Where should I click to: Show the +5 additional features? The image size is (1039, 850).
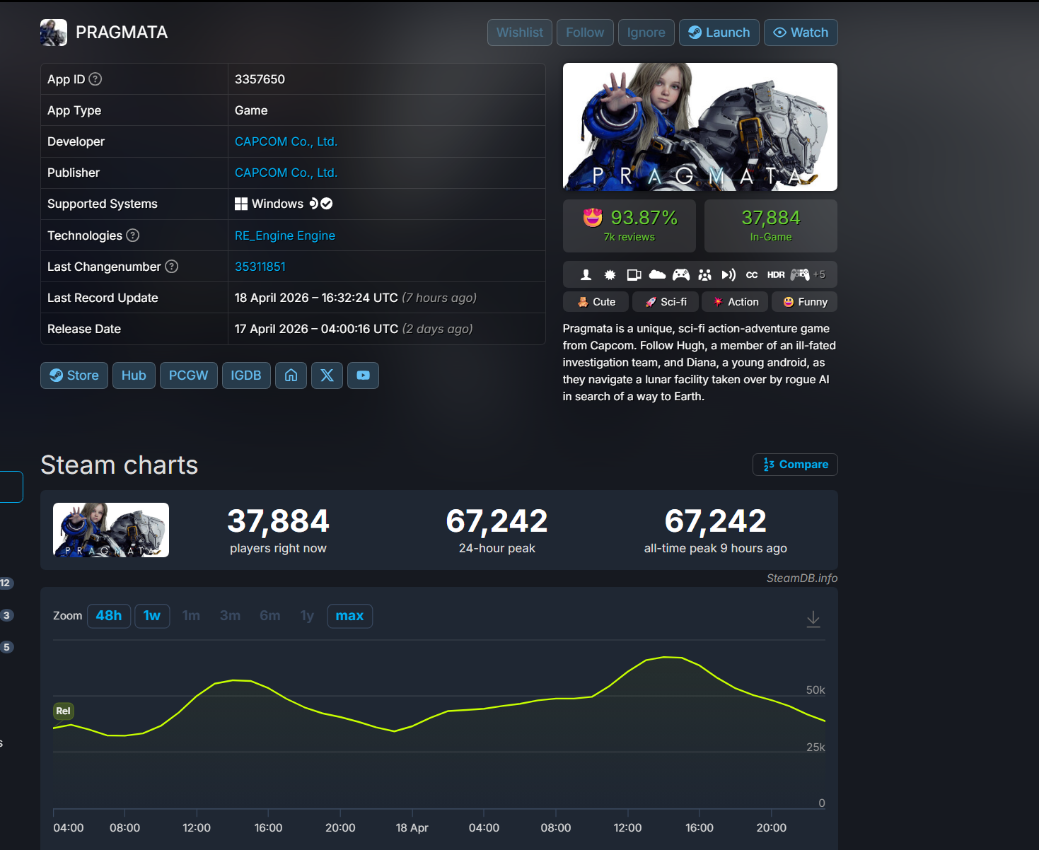click(819, 274)
